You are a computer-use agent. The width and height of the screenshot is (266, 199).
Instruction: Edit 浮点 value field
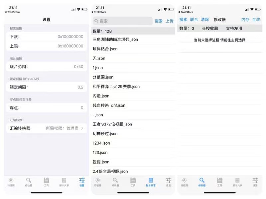(x=82, y=108)
